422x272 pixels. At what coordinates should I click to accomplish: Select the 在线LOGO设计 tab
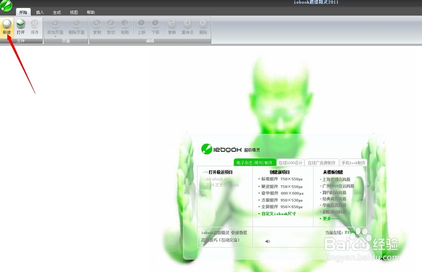point(290,163)
